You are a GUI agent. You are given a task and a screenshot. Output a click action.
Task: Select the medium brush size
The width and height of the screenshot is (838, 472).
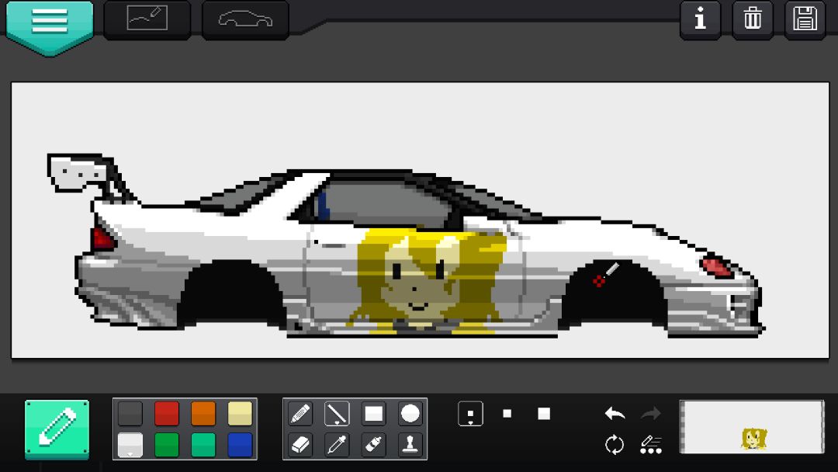point(507,414)
